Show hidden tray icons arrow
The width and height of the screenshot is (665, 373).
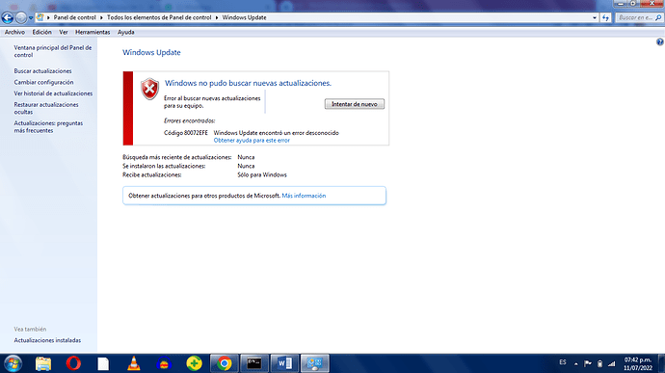(576, 363)
